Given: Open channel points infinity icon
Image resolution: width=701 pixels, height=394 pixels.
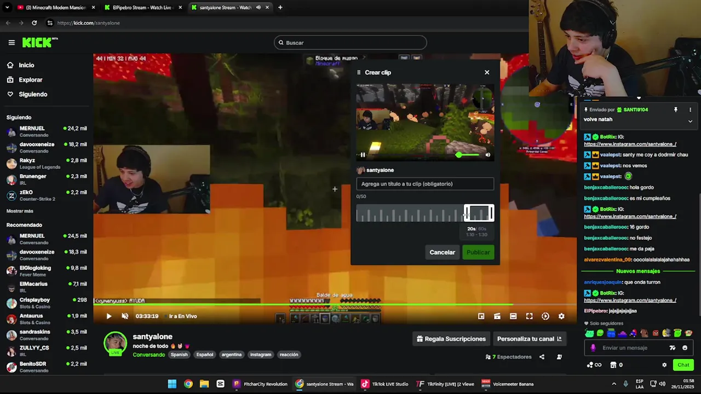Looking at the screenshot, I should coord(594,365).
